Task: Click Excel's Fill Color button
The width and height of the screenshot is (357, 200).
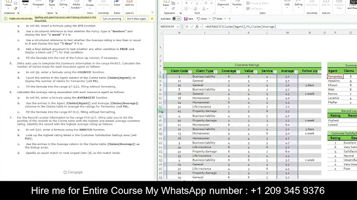Action: (x=195, y=8)
